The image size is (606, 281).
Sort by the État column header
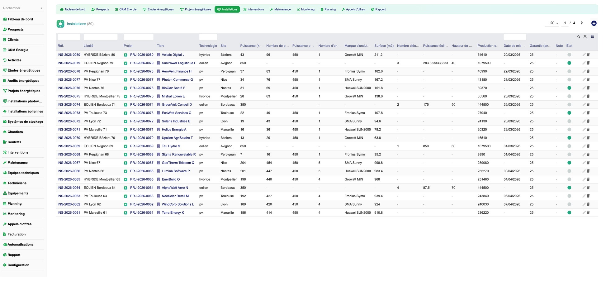(569, 46)
